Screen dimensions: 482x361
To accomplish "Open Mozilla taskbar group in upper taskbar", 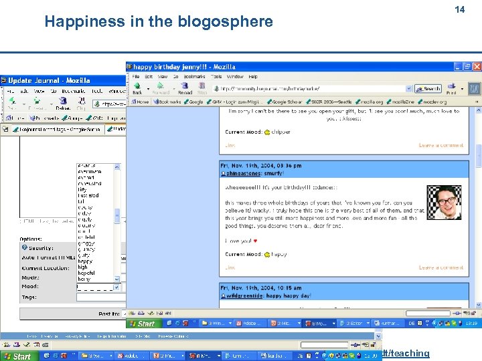I will click(319, 323).
